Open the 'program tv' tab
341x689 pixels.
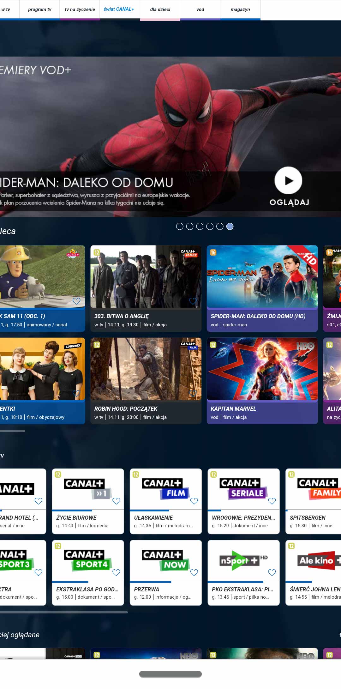coord(40,9)
